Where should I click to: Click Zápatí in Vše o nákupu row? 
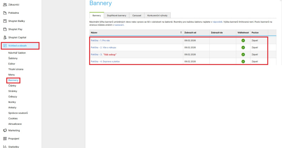pyautogui.click(x=255, y=48)
